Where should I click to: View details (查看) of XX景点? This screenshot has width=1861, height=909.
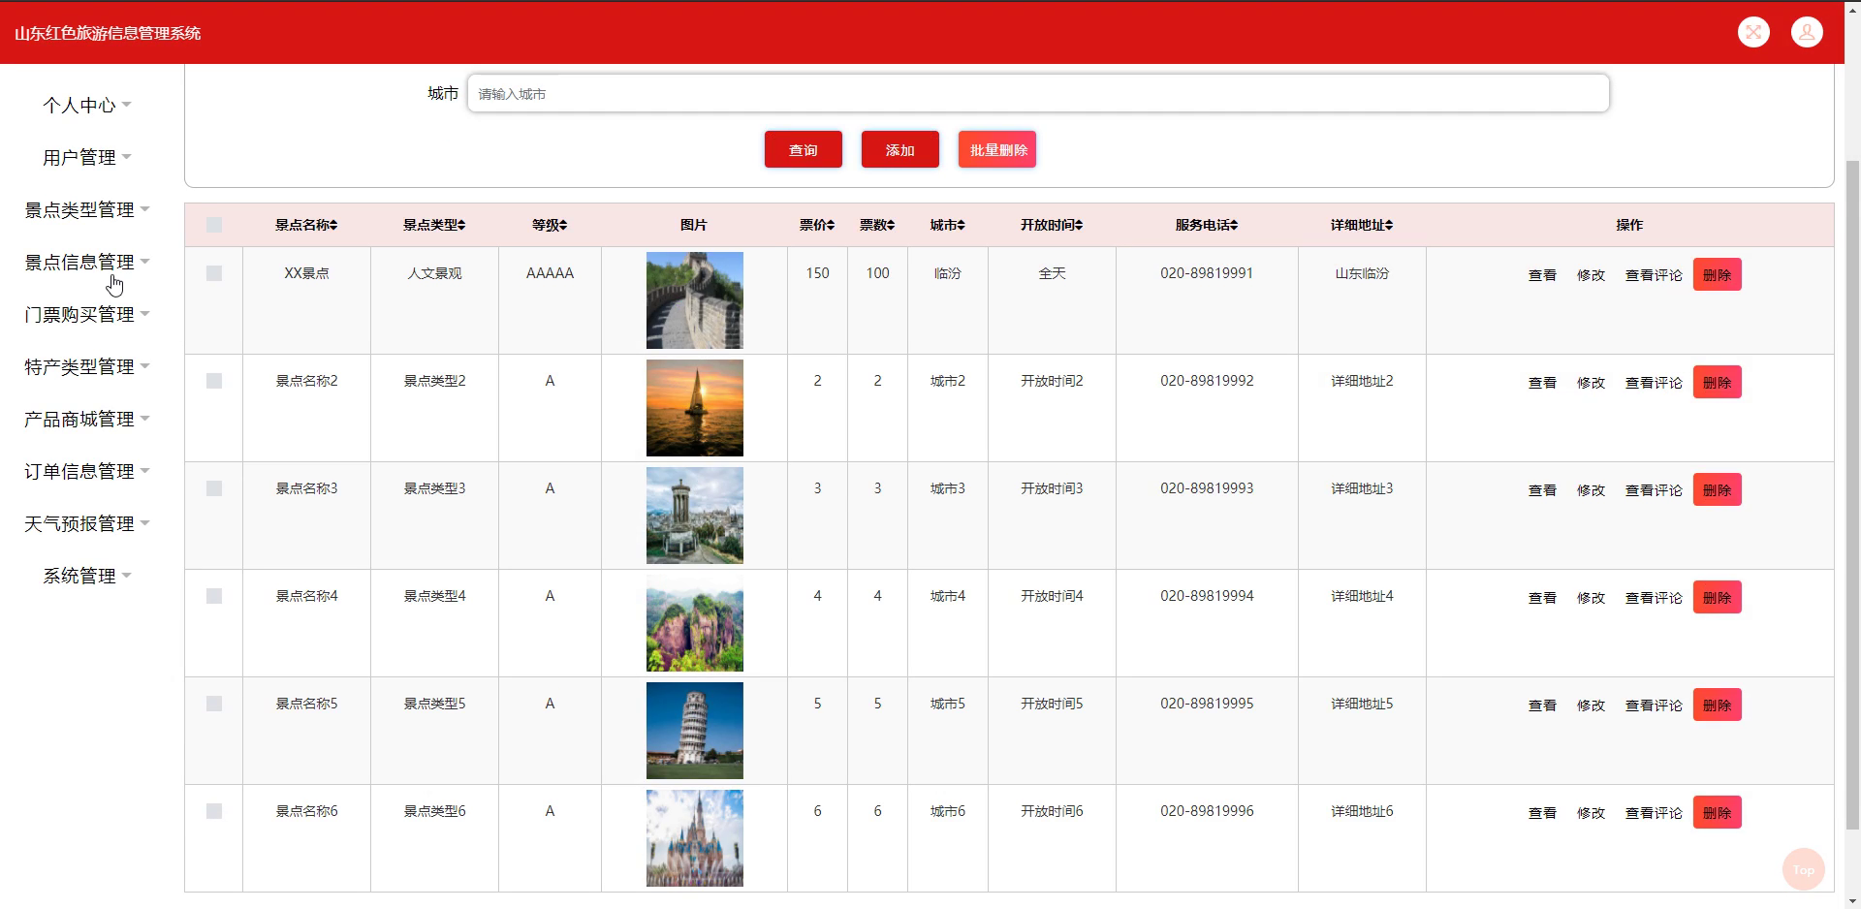click(x=1542, y=275)
